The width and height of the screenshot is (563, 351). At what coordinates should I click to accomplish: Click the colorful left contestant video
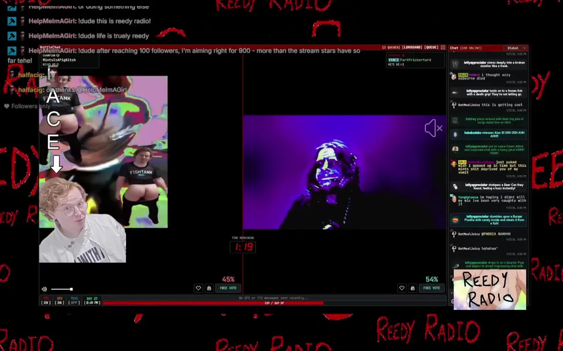[103, 152]
